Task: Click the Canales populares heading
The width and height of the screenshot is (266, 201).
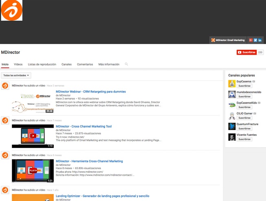Action: click(242, 75)
